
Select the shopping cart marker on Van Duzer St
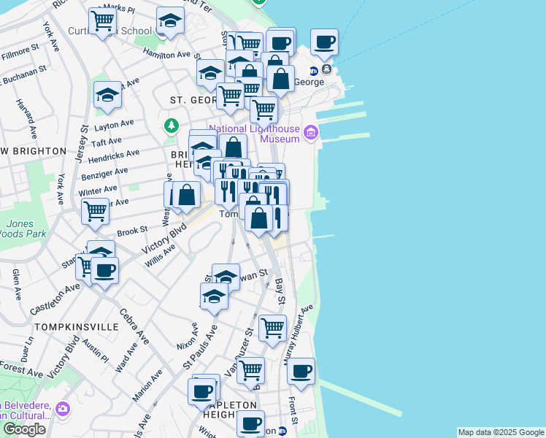pyautogui.click(x=250, y=372)
